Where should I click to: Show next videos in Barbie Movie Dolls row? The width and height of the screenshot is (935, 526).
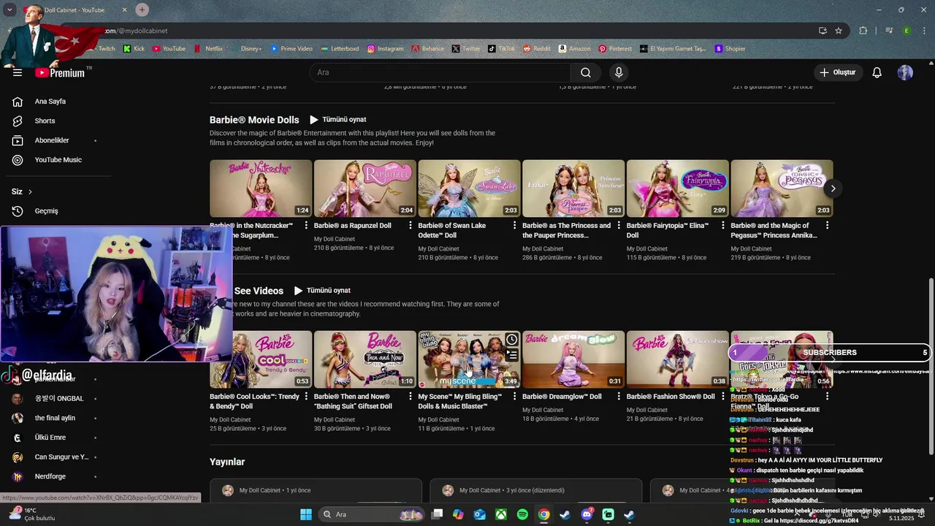point(833,188)
